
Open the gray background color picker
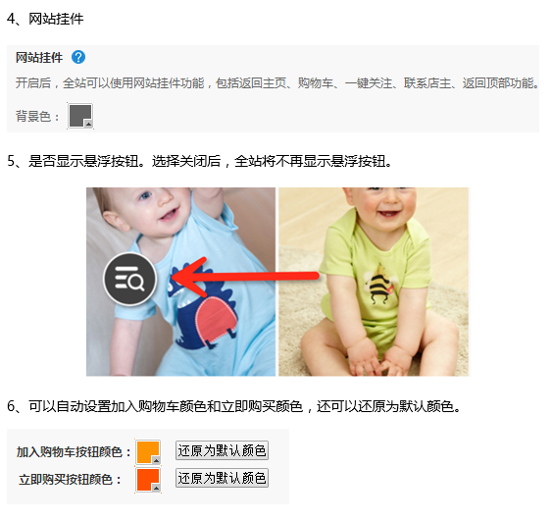pos(80,116)
